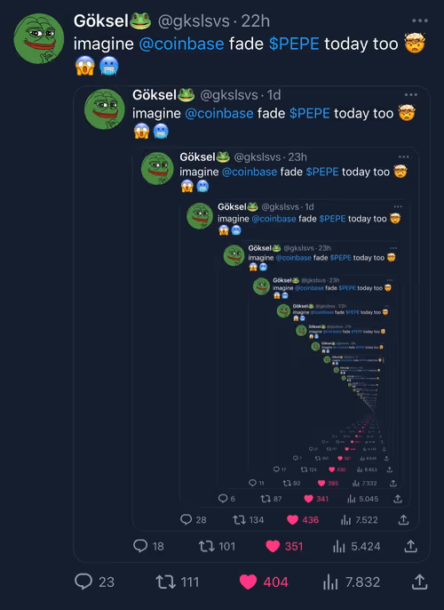444x610 pixels.
Task: View analytics showing 7.832 views
Action: point(330,582)
